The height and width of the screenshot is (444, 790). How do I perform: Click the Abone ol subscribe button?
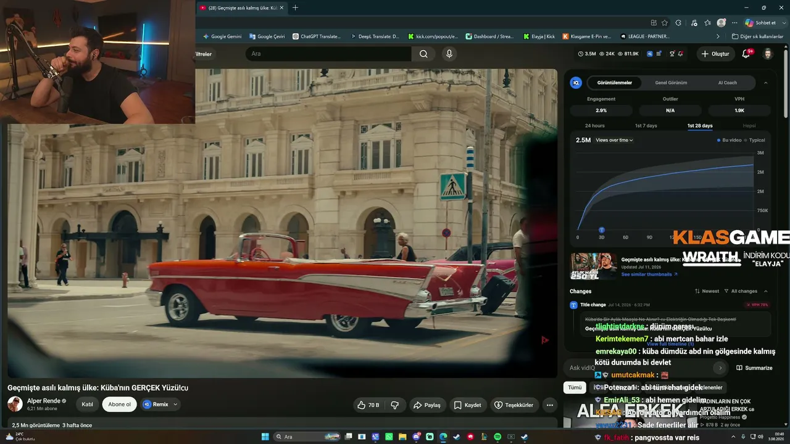120,405
